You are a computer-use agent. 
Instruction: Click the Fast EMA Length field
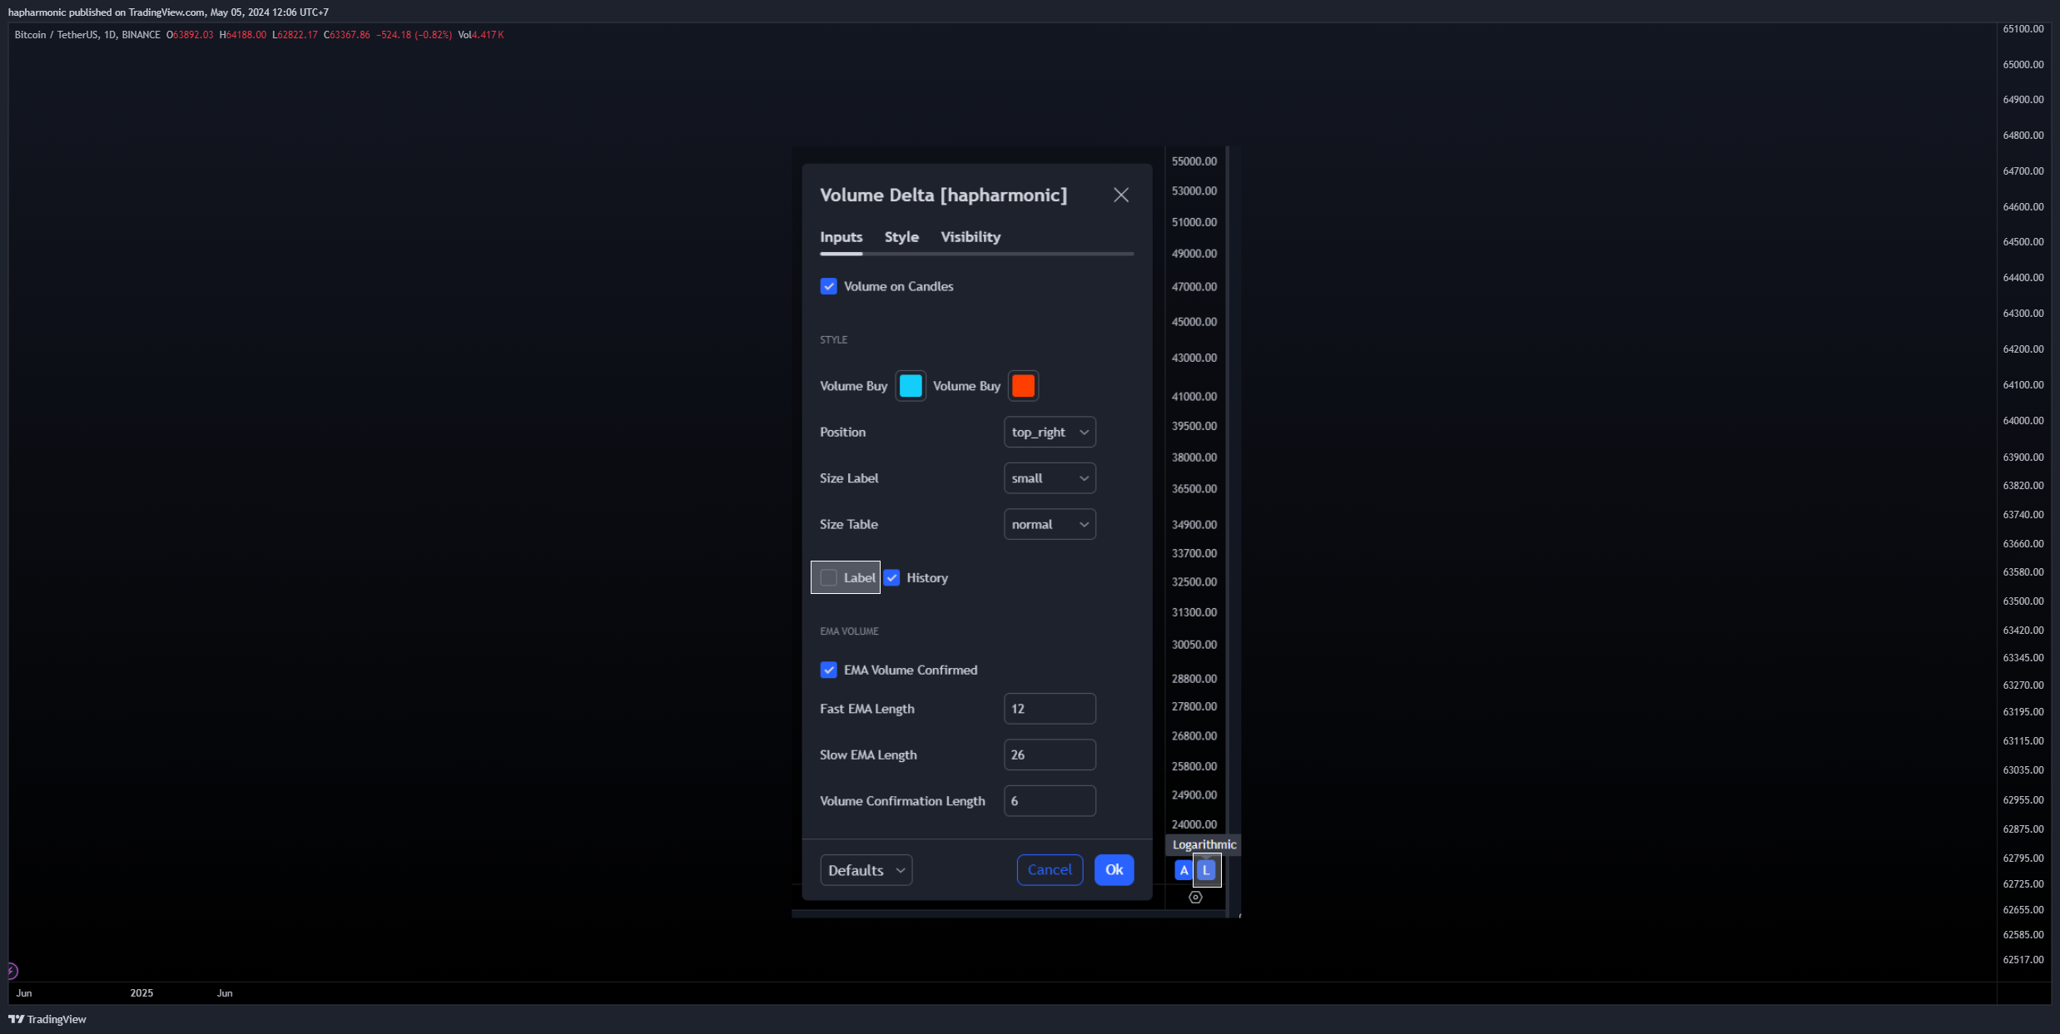pyautogui.click(x=1050, y=709)
